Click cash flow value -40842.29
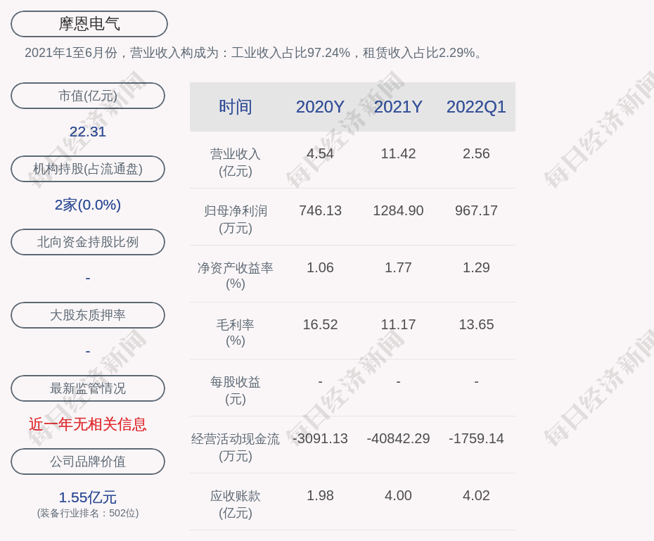The width and height of the screenshot is (654, 541). [x=398, y=438]
